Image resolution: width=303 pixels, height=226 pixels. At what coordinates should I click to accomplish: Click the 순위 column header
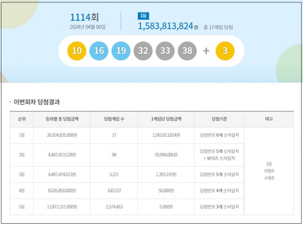pyautogui.click(x=22, y=119)
